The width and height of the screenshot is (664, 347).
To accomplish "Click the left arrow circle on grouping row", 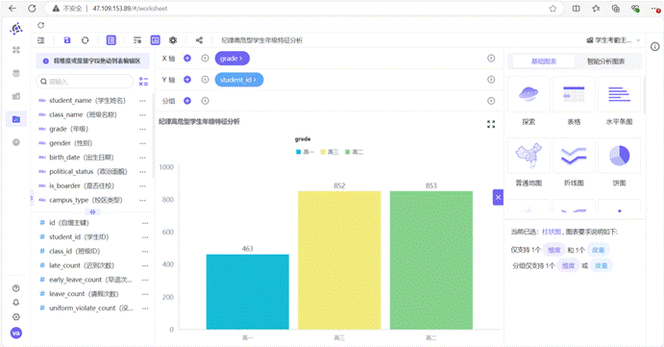I will click(x=205, y=101).
